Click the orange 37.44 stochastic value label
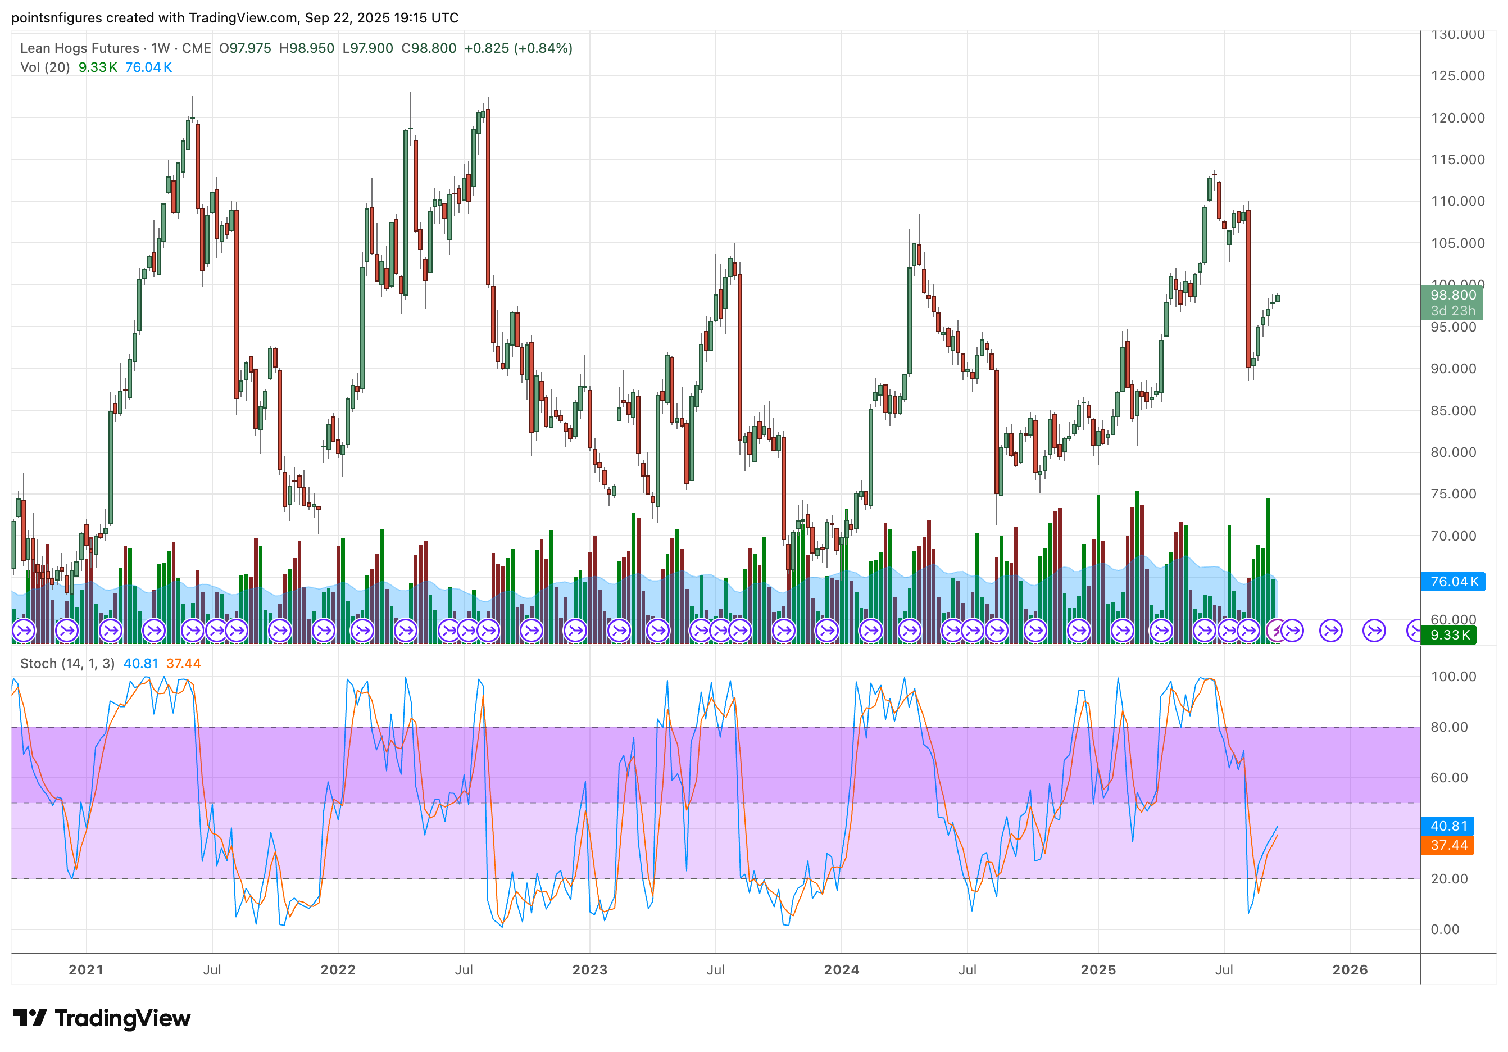Screen dimensions: 1508x1052 pos(1447,845)
